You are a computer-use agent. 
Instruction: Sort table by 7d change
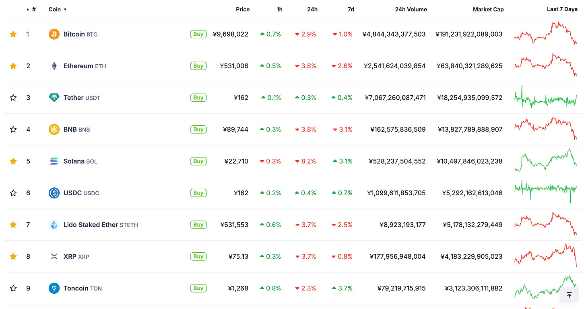[x=351, y=9]
